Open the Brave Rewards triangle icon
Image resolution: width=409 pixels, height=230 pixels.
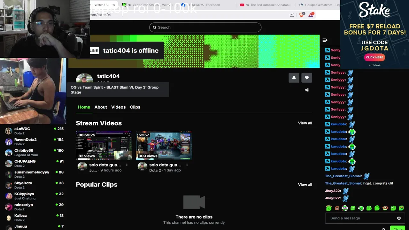coord(311,15)
